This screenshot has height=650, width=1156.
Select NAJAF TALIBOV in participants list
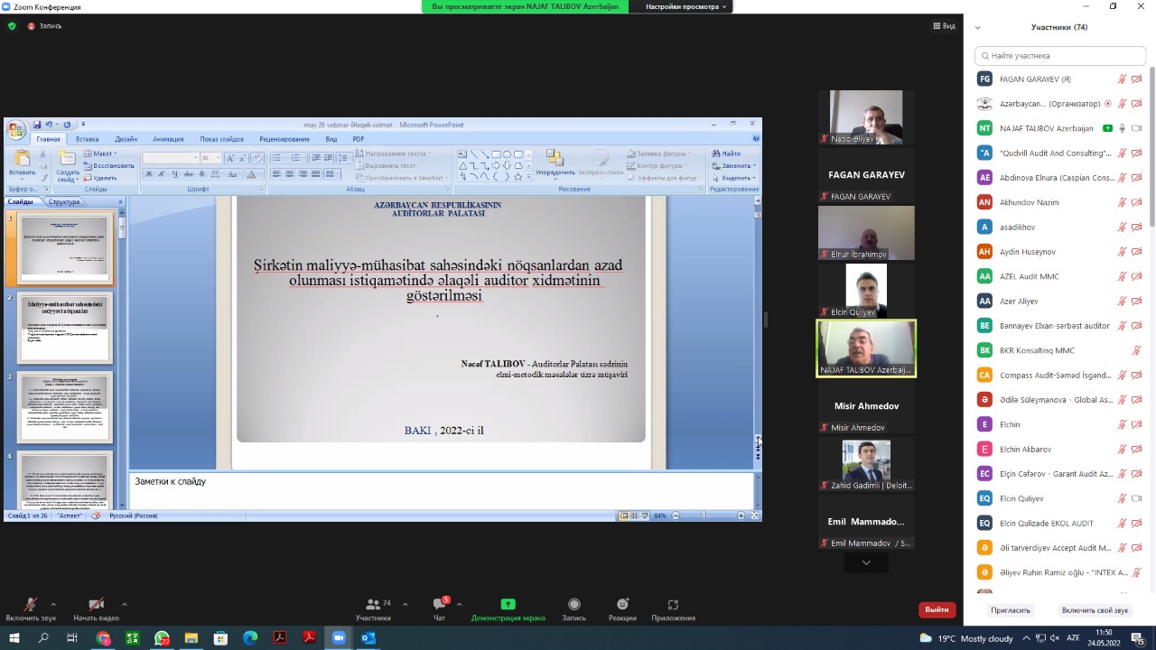[x=1046, y=128]
